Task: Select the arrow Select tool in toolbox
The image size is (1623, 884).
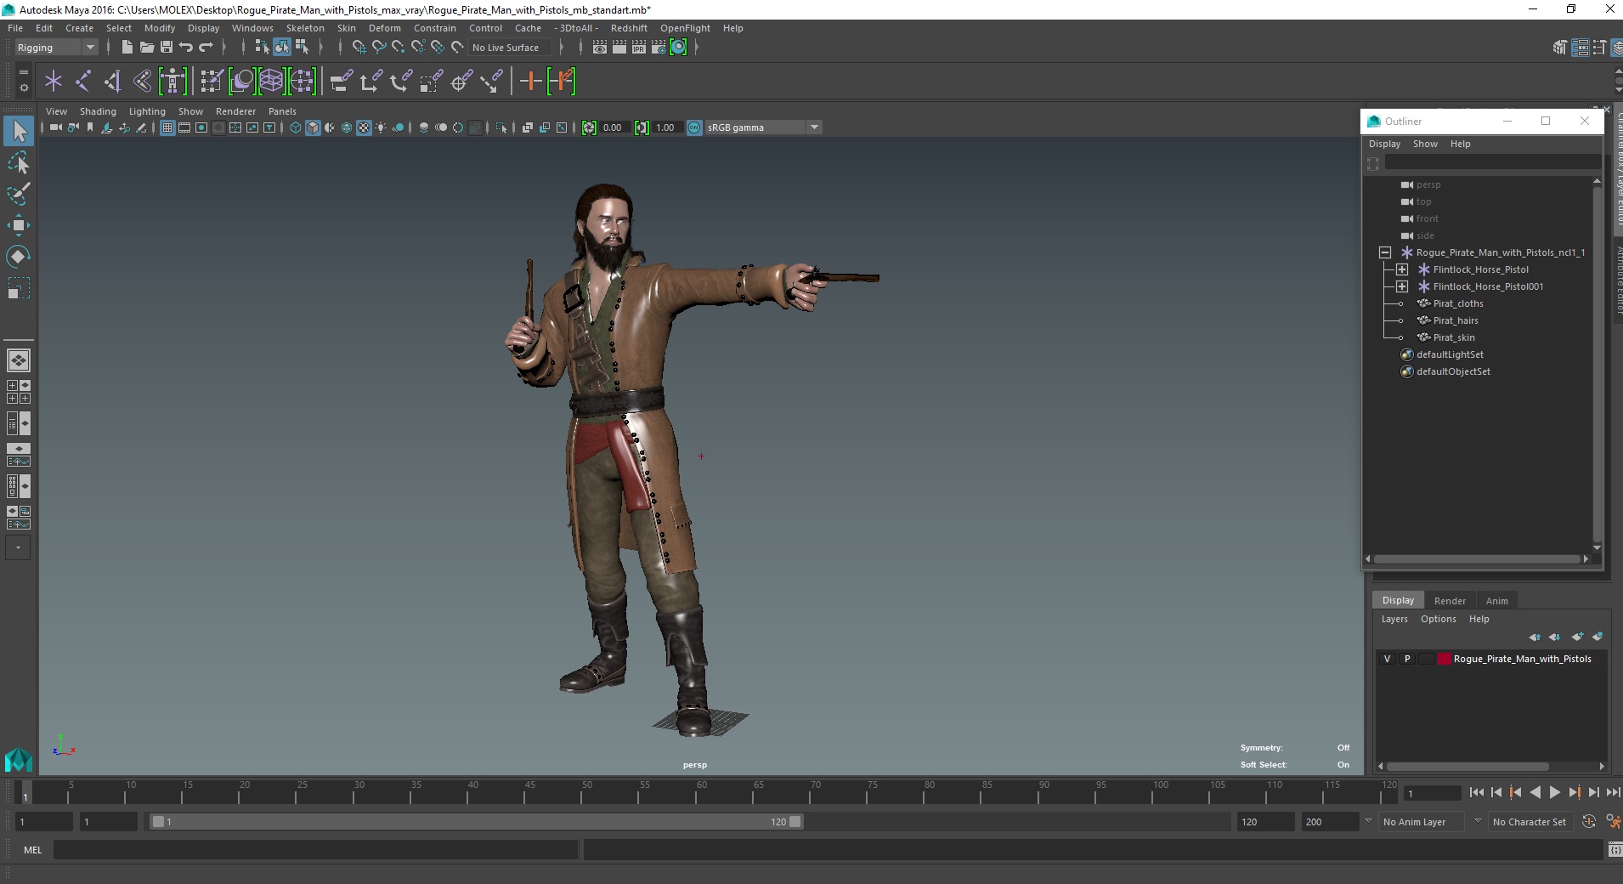Action: coord(19,131)
